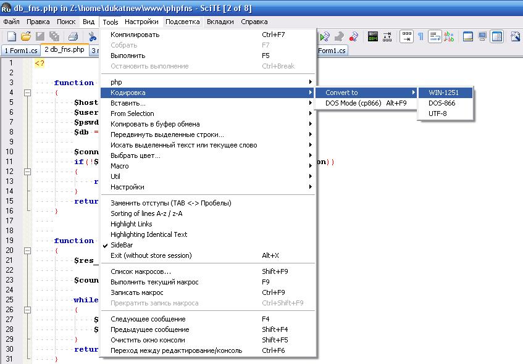Image resolution: width=523 pixels, height=364 pixels.
Task: Uncheck SideBar in the Tools menu
Action: [209, 245]
